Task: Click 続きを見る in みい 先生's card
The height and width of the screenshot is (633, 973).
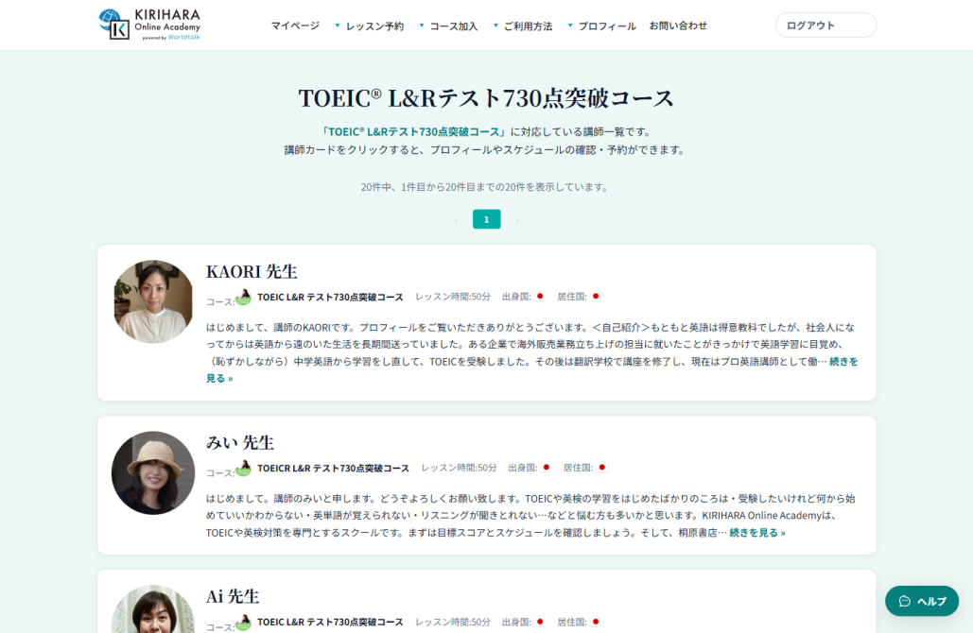Action: pos(757,533)
